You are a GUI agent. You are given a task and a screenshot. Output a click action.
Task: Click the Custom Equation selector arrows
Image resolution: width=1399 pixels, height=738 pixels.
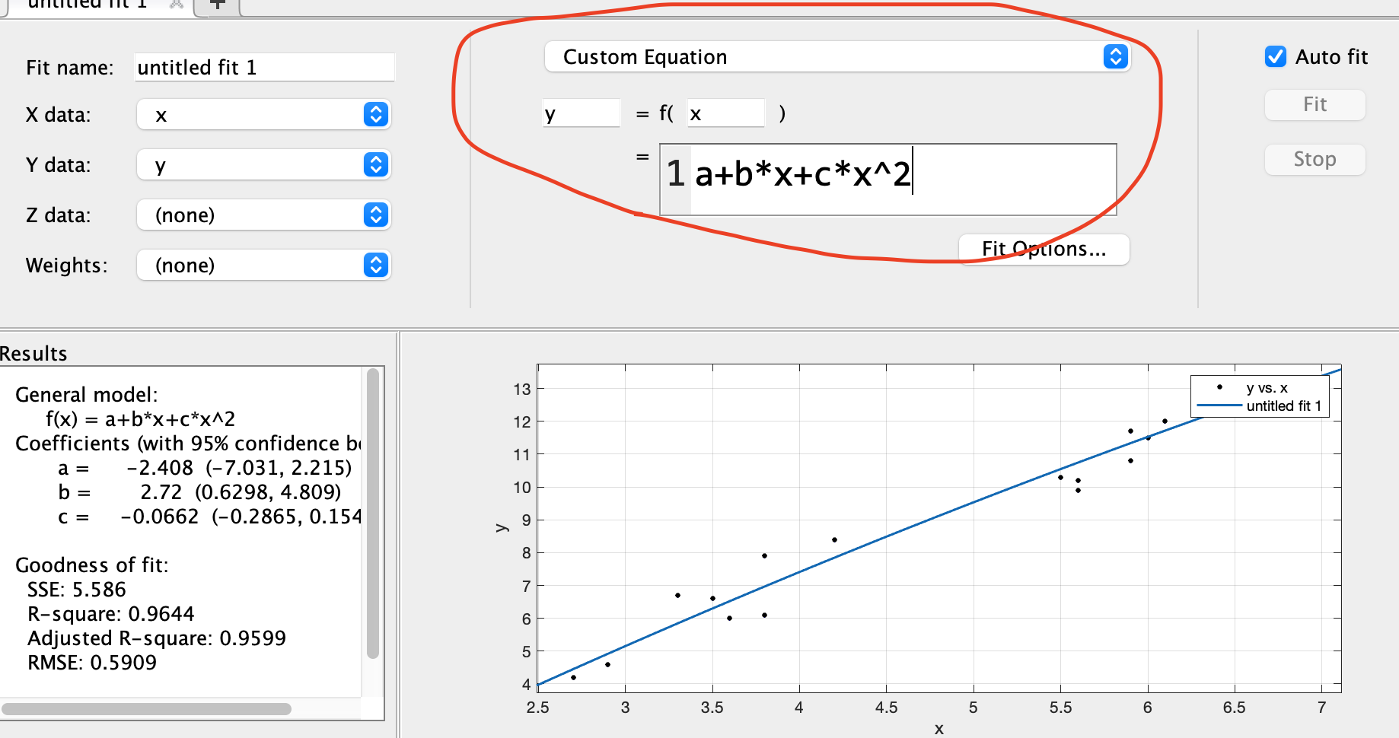(1114, 57)
